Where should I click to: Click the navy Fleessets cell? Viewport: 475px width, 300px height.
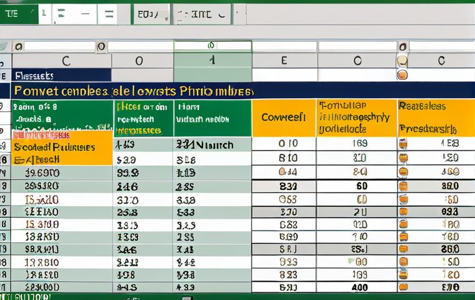point(62,76)
